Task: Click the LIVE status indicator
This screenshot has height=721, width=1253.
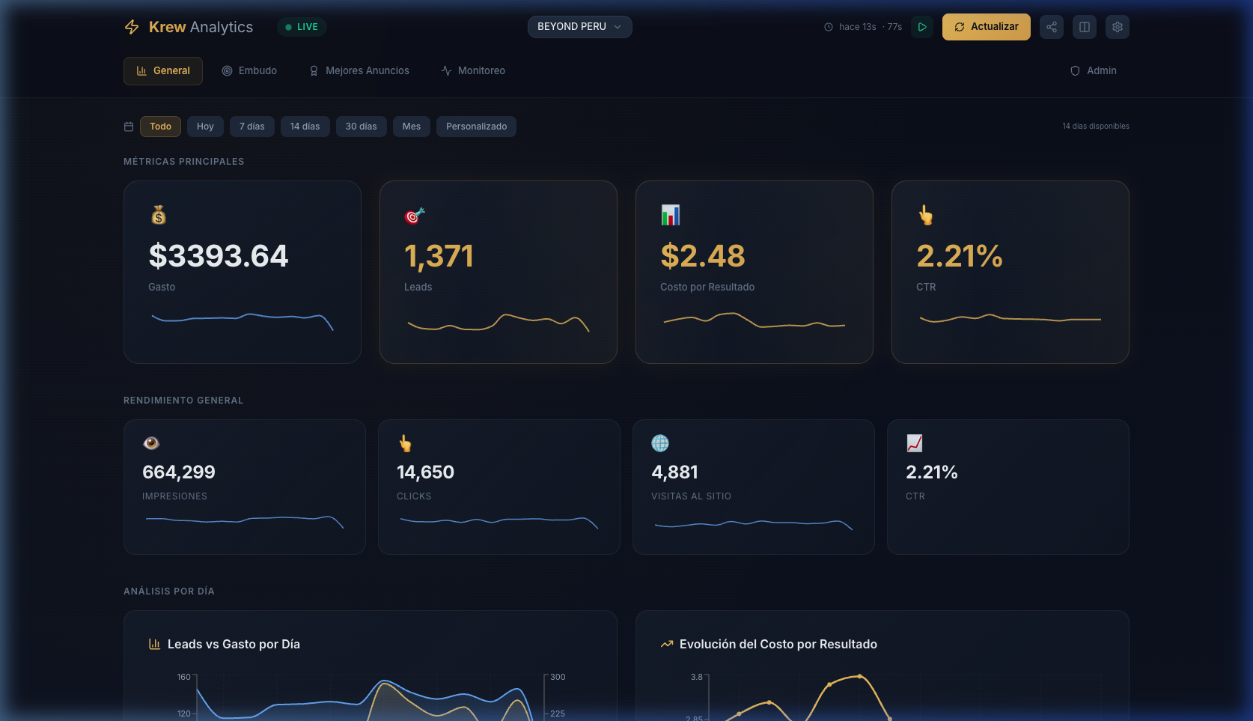Action: click(302, 26)
